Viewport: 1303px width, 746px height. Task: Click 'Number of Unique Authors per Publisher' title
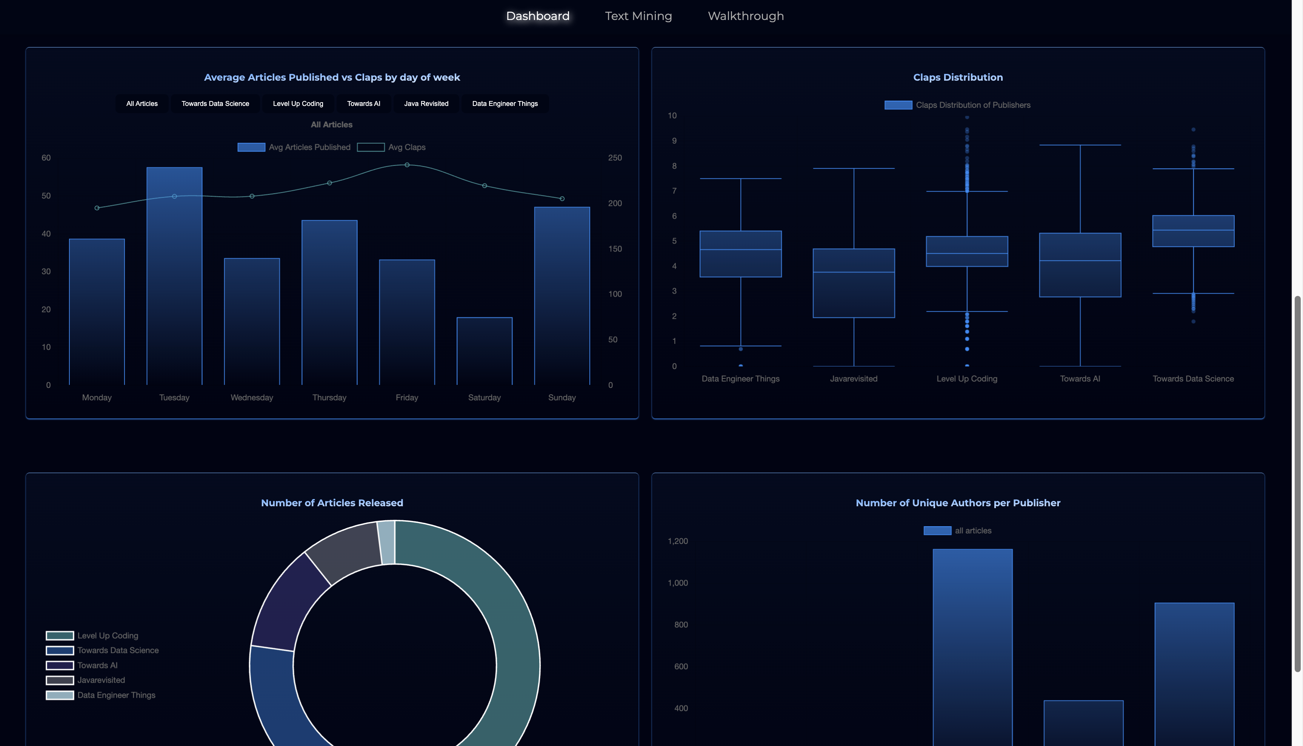(x=957, y=503)
